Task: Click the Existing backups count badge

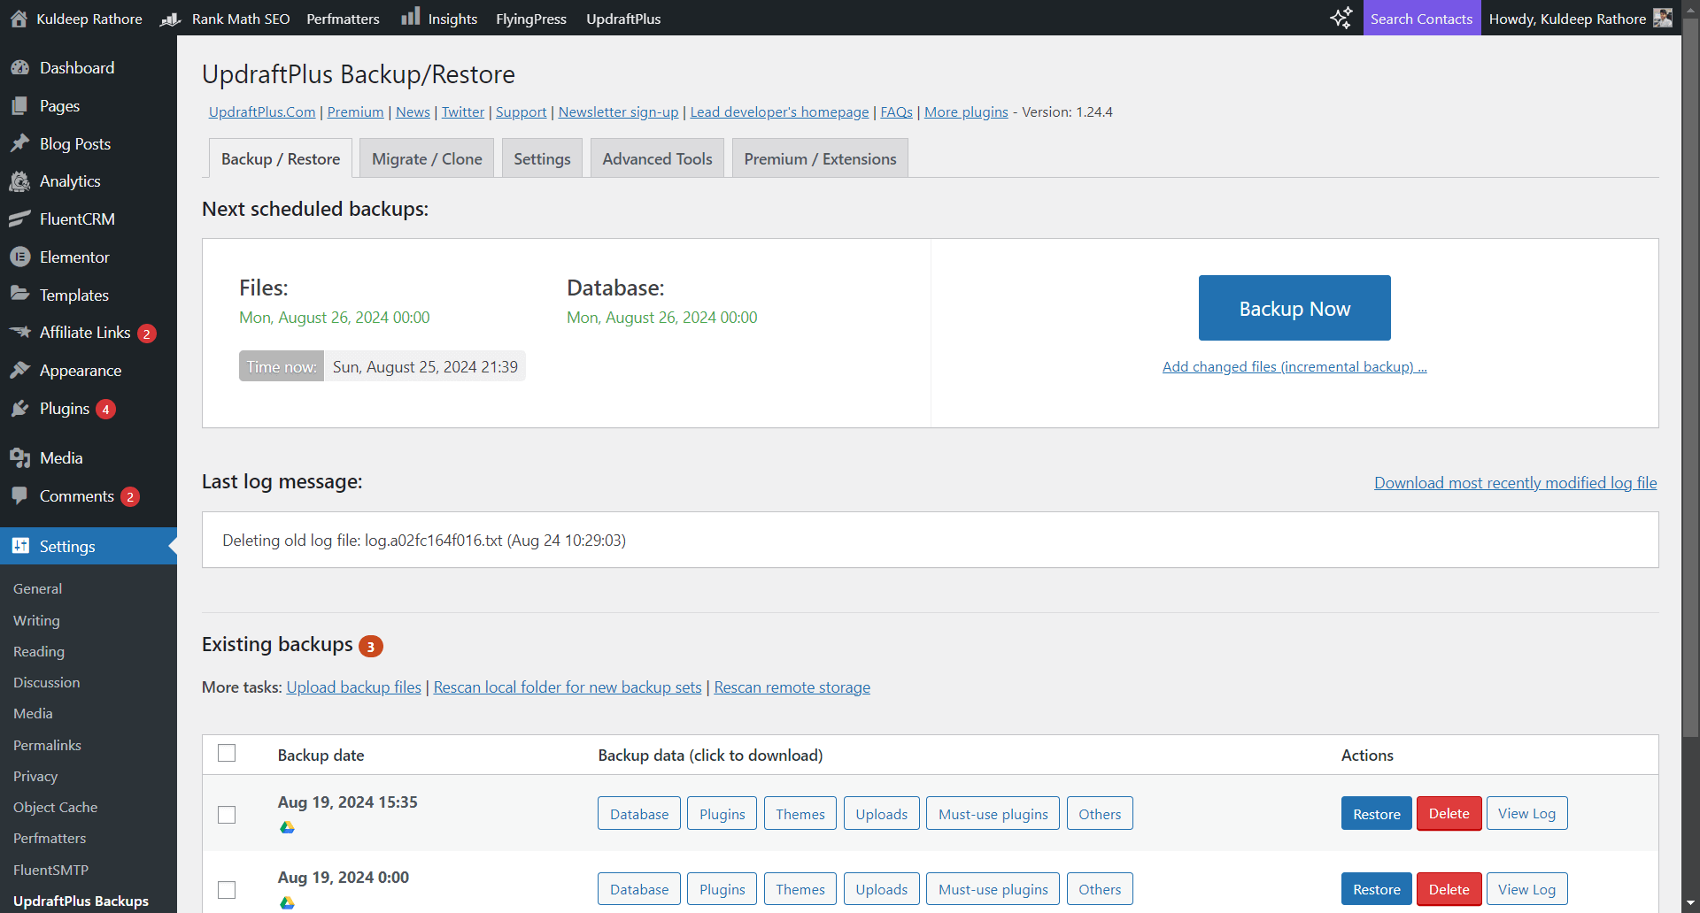Action: point(371,647)
